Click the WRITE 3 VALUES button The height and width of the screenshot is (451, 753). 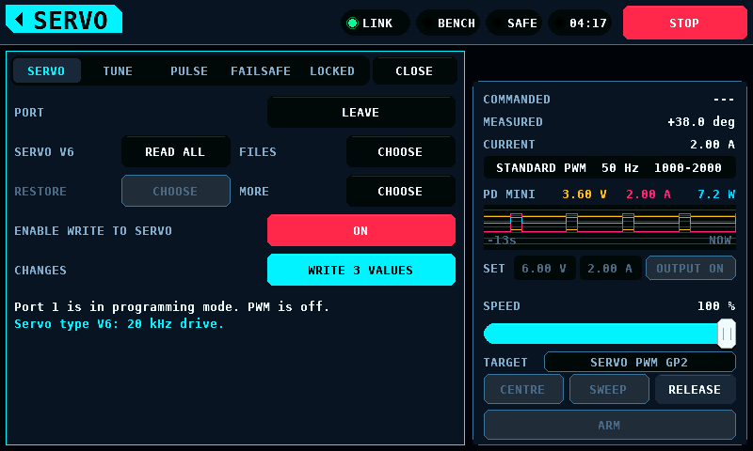[361, 270]
